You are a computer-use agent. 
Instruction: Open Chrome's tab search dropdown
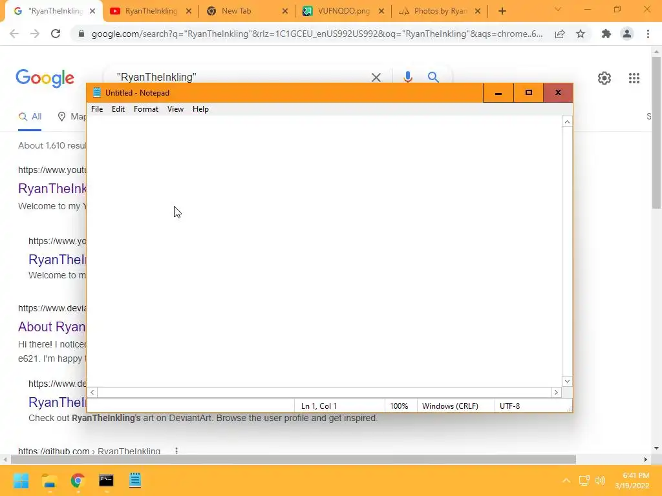[558, 9]
